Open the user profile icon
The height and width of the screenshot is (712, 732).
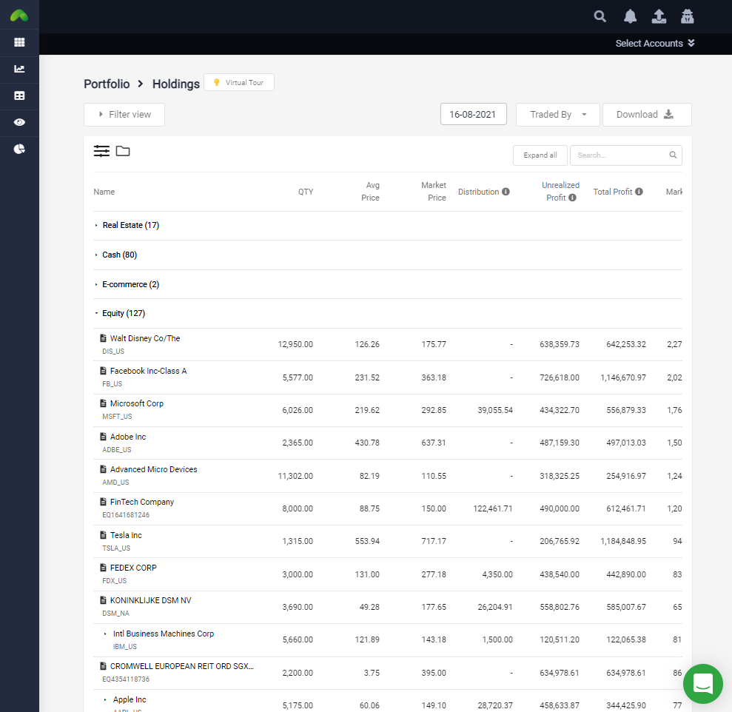click(x=688, y=16)
